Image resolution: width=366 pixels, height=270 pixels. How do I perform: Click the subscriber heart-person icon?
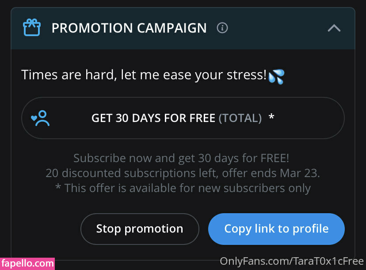pos(40,118)
